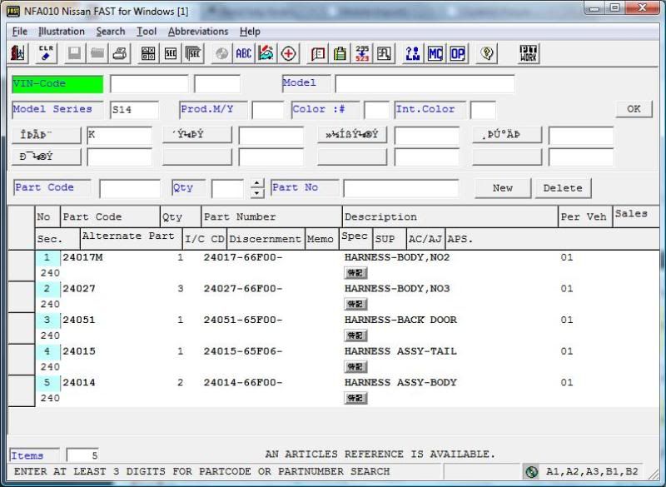Click the CLR eraser clear icon
Screen dimensions: 666x487
[x=46, y=53]
